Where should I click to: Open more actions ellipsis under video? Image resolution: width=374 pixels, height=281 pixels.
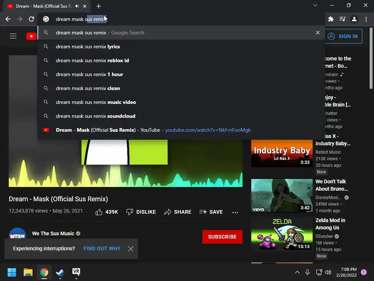pos(235,213)
